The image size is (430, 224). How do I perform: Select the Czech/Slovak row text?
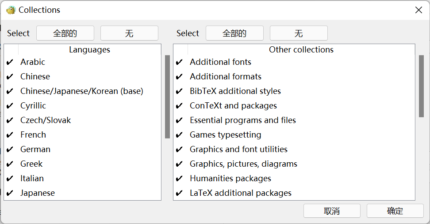coord(46,120)
